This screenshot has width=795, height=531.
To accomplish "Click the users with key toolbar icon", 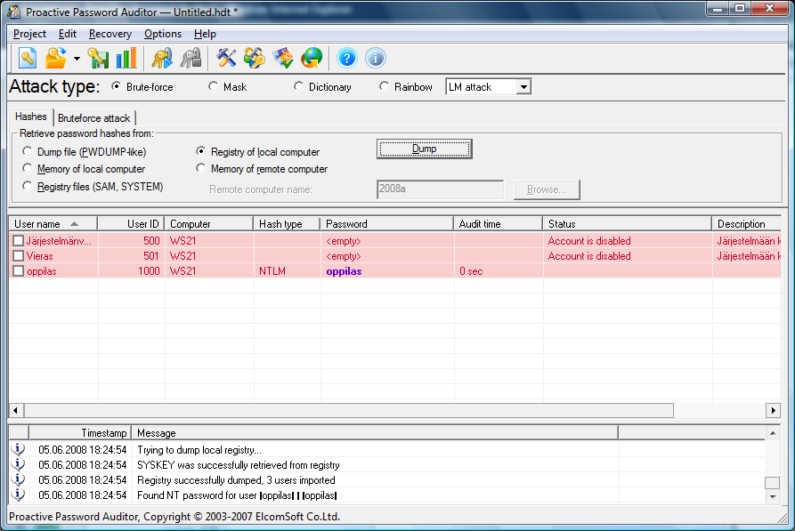I will point(255,59).
